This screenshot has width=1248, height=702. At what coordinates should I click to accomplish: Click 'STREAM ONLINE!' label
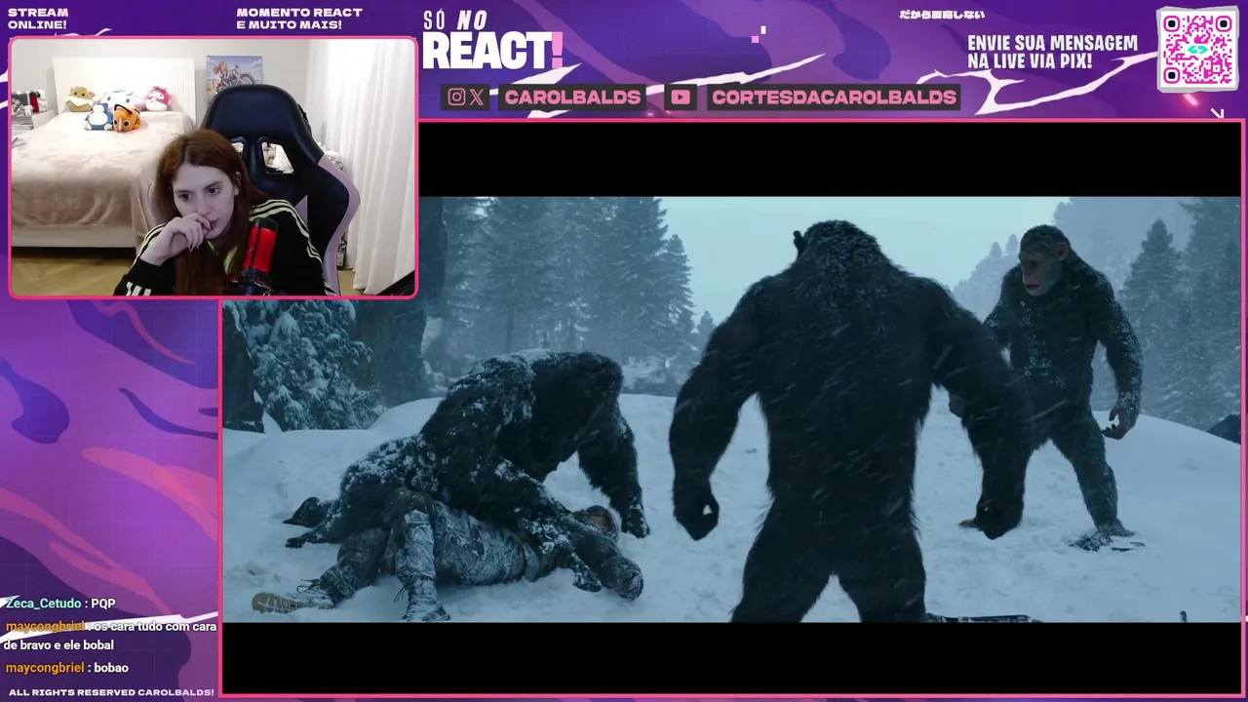[x=37, y=19]
